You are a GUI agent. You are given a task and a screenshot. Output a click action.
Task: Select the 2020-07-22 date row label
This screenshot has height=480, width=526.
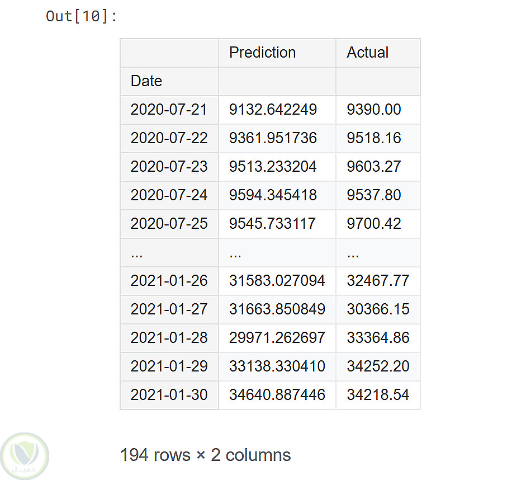coord(169,138)
